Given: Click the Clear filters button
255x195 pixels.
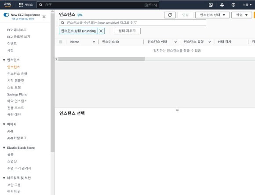Looking at the screenshot, I should (127, 31).
